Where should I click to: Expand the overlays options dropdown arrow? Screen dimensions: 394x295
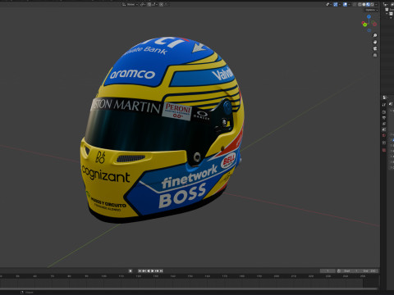pos(350,4)
